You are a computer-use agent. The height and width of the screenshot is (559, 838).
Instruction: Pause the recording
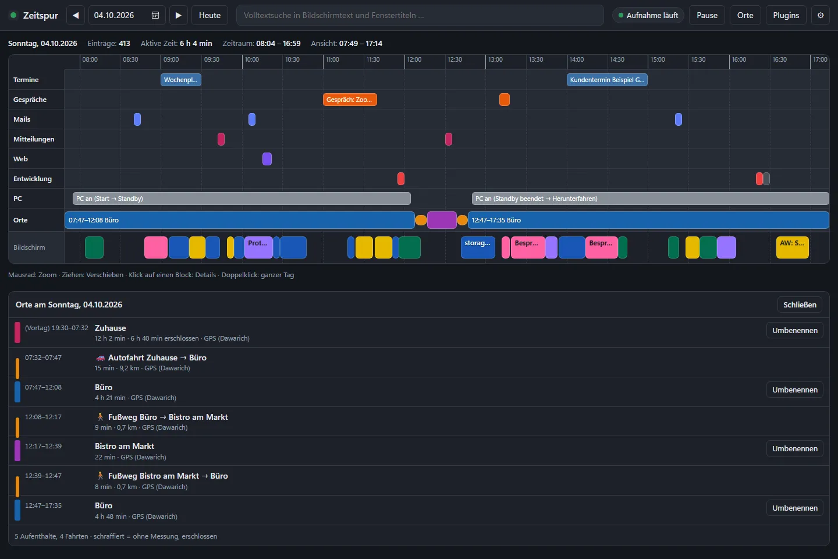[x=707, y=15]
